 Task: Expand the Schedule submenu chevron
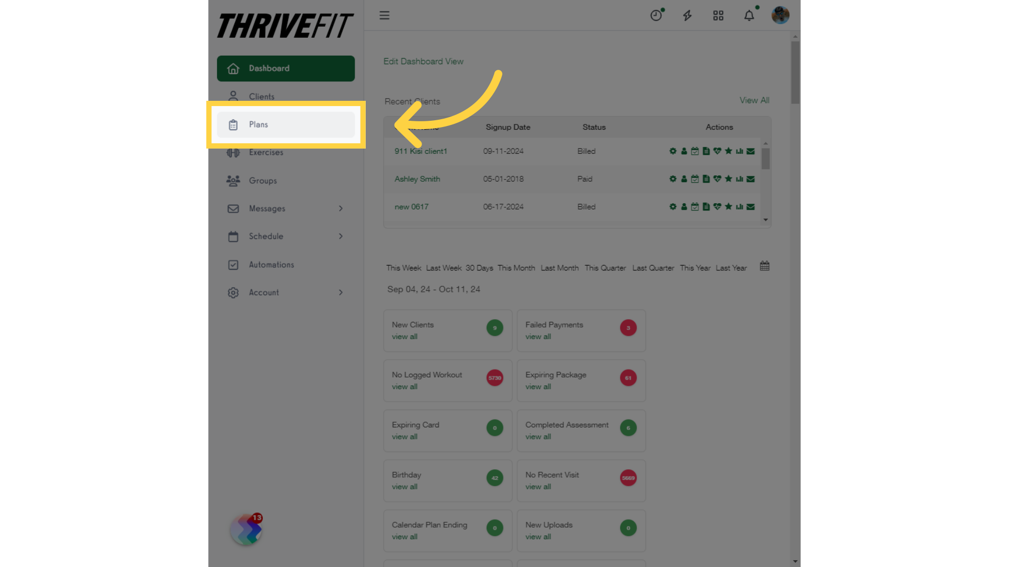(341, 236)
